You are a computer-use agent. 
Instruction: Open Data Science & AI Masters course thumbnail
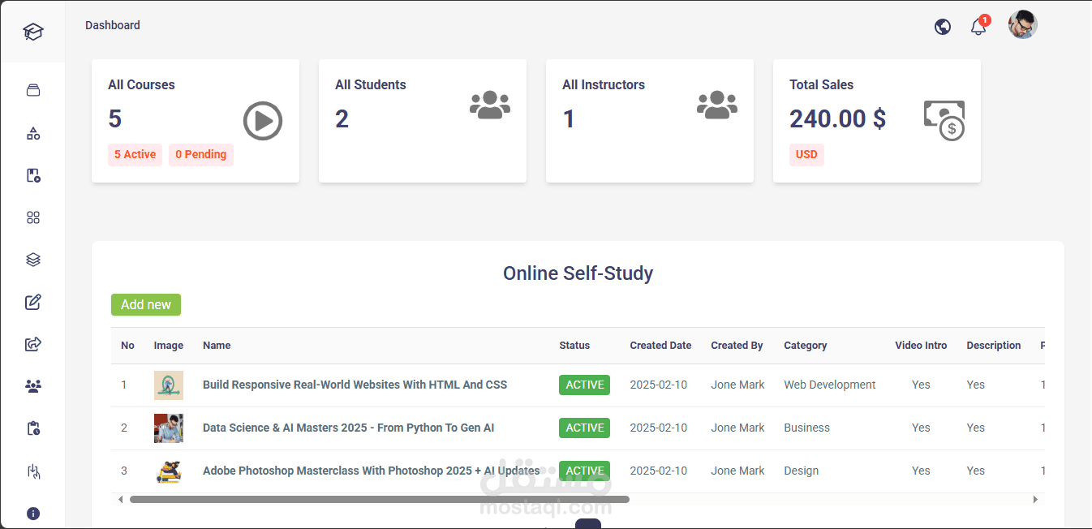pyautogui.click(x=169, y=428)
